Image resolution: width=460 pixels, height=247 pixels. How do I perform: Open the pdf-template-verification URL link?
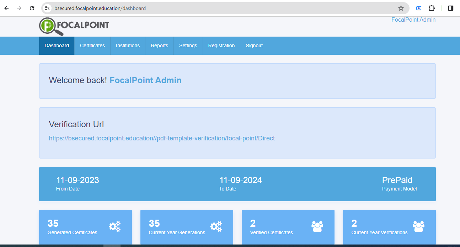click(162, 138)
